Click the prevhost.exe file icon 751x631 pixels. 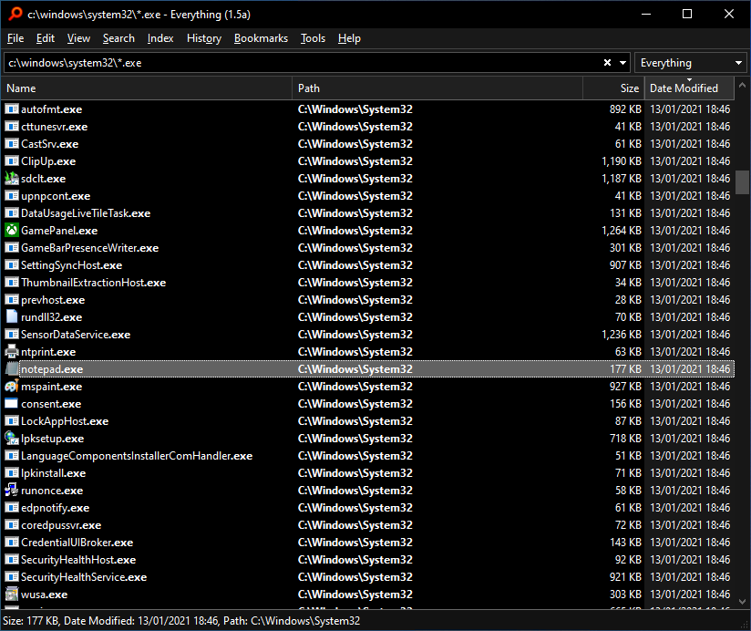[12, 299]
